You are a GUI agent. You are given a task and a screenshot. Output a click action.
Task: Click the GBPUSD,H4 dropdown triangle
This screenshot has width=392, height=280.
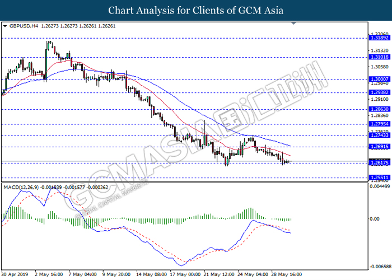pos(5,26)
